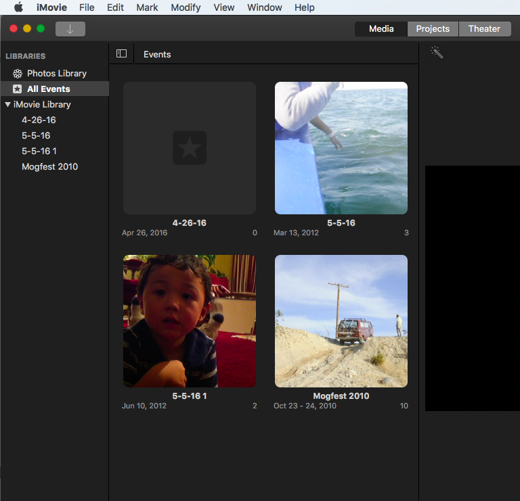Click the yellow minimize window button

coord(27,29)
